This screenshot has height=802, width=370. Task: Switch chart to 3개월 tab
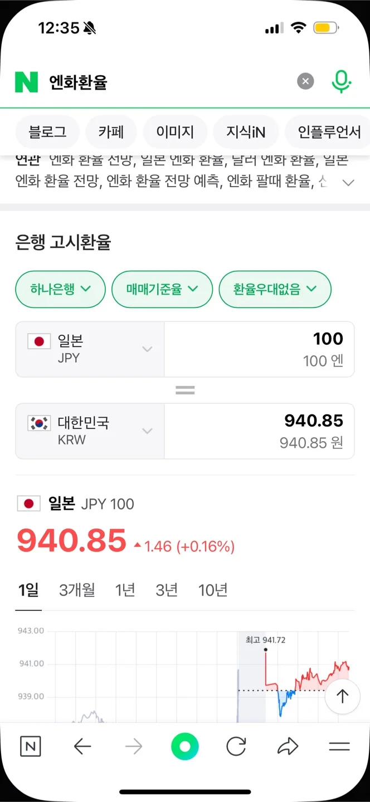point(77,590)
